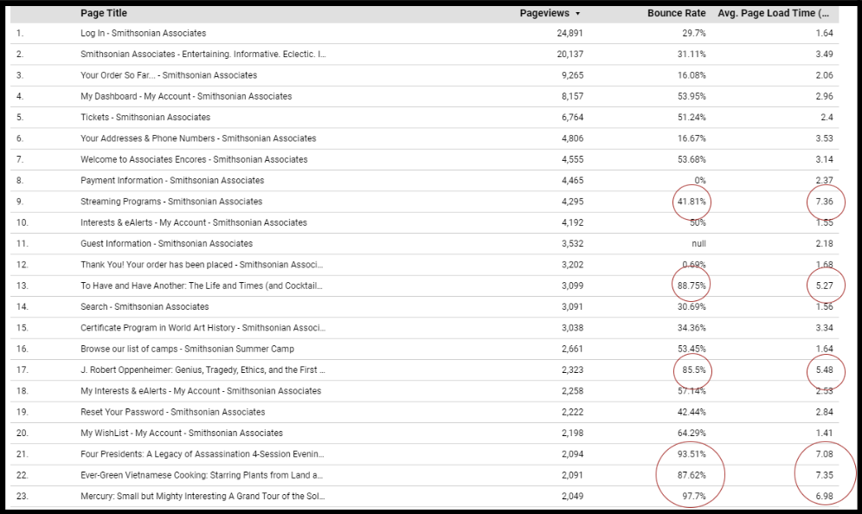Screen dimensions: 862x514
Task: Click bounce rate value 64.29%
Action: (x=692, y=434)
